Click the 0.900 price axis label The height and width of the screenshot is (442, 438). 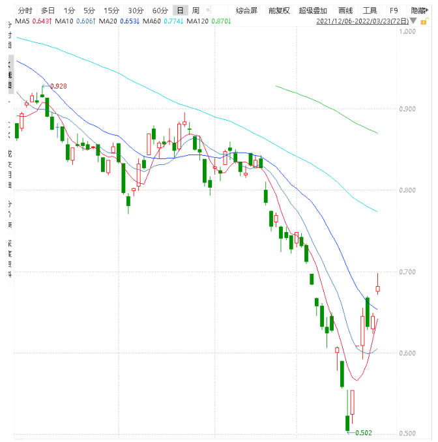[407, 109]
